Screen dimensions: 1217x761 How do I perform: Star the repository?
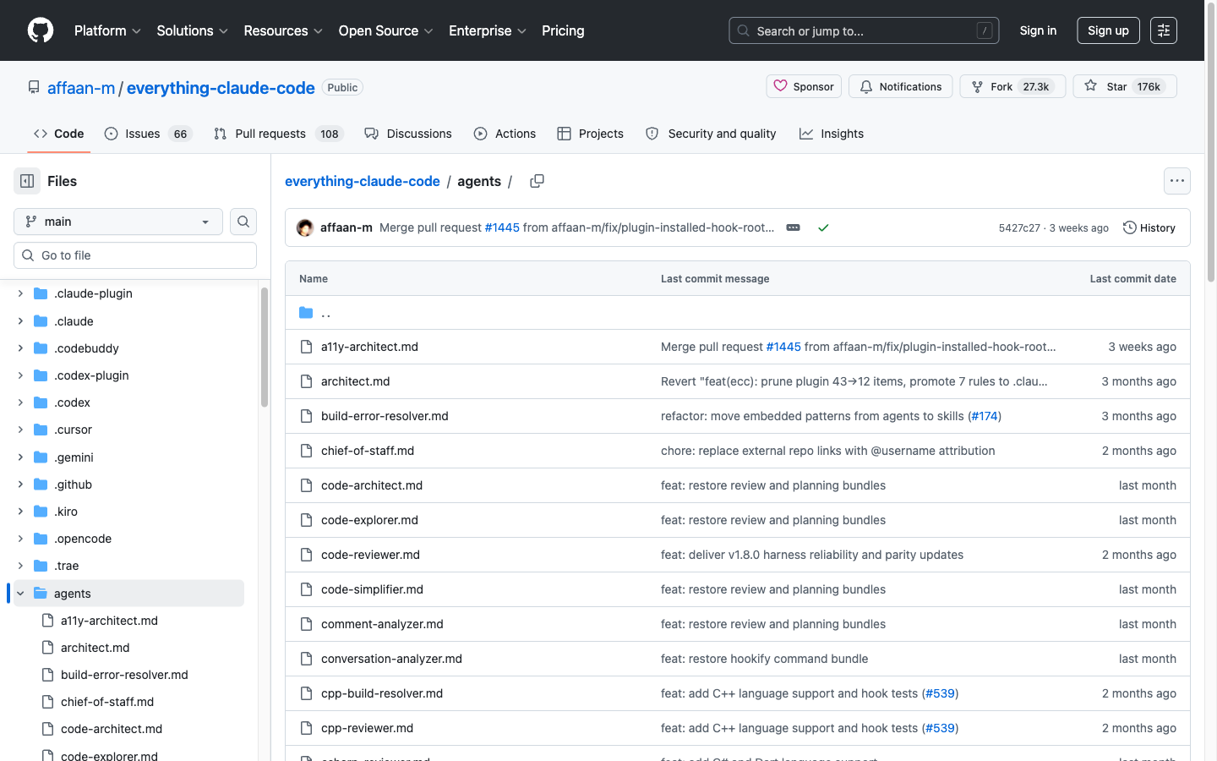(x=1124, y=86)
